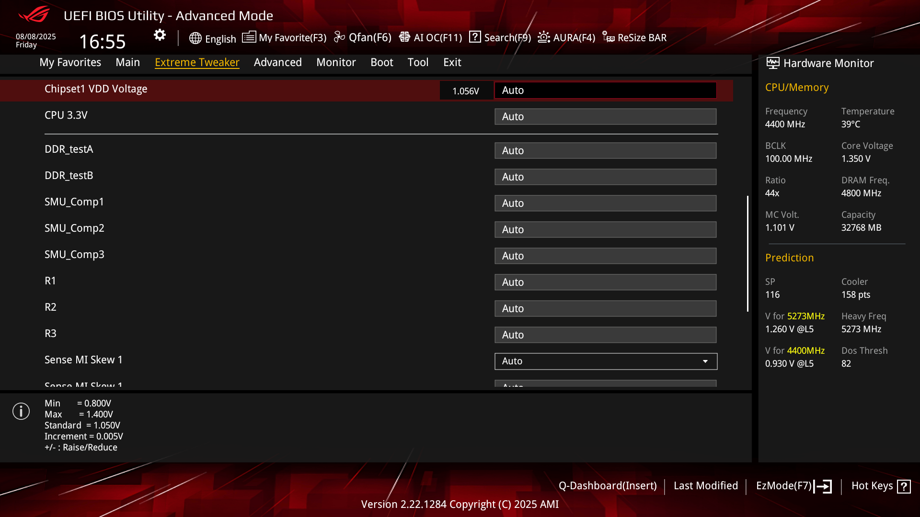Click the 158 pts cooler score

(x=856, y=295)
